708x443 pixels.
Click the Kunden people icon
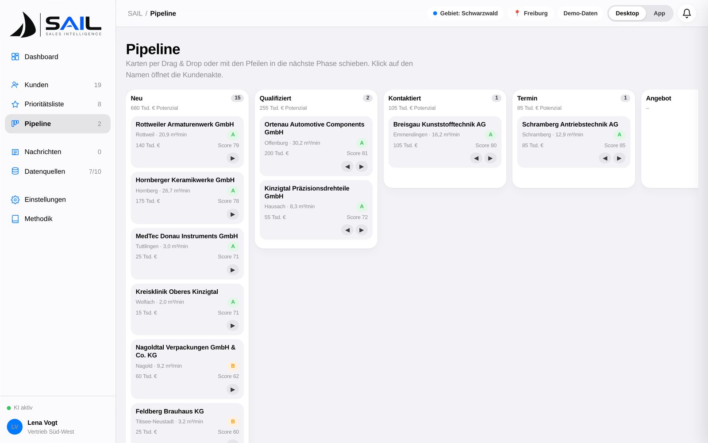click(x=15, y=85)
